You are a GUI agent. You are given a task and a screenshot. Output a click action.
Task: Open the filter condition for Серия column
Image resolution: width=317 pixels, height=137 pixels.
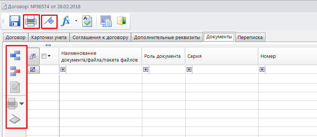(x=189, y=70)
